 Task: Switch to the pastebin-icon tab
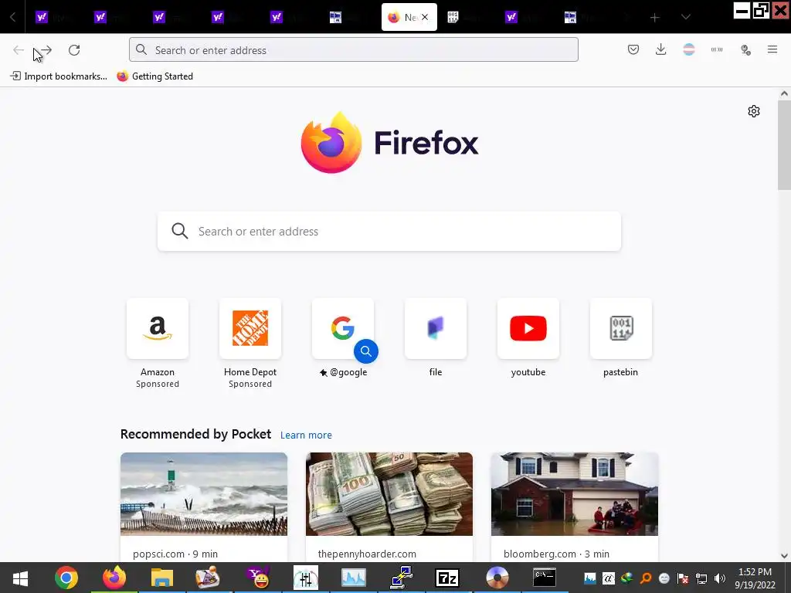pyautogui.click(x=453, y=18)
